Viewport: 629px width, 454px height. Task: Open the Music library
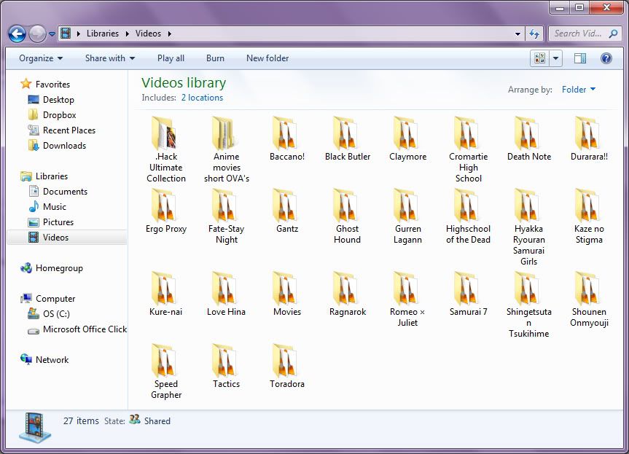pos(47,206)
